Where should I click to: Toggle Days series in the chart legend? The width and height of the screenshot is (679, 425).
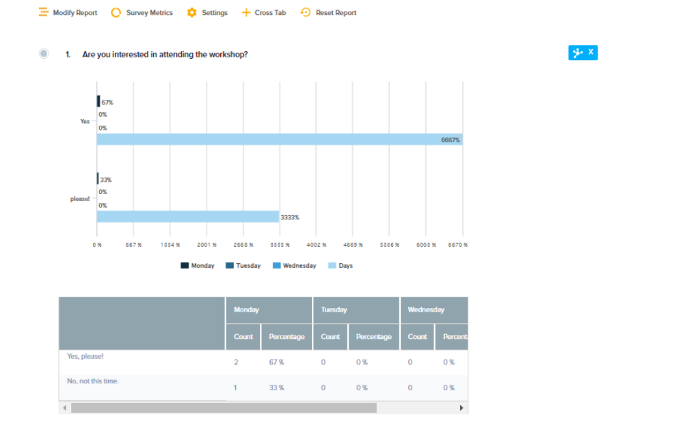(x=340, y=266)
